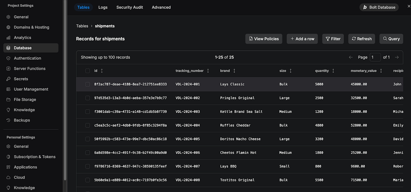Click the Cheetos Flamin Hot cell
This screenshot has height=192, width=411.
click(x=238, y=153)
